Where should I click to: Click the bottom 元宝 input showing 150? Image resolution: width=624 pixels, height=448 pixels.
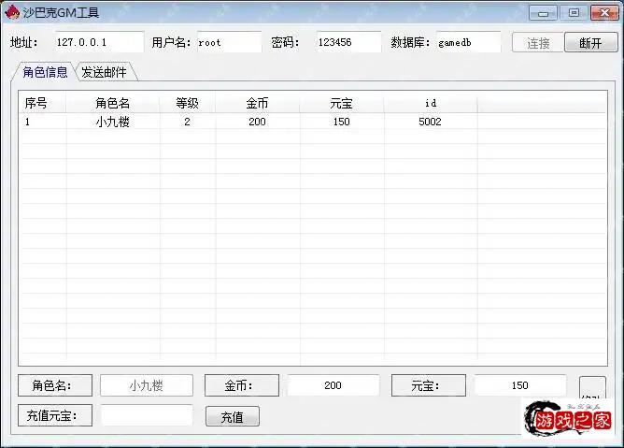[520, 385]
